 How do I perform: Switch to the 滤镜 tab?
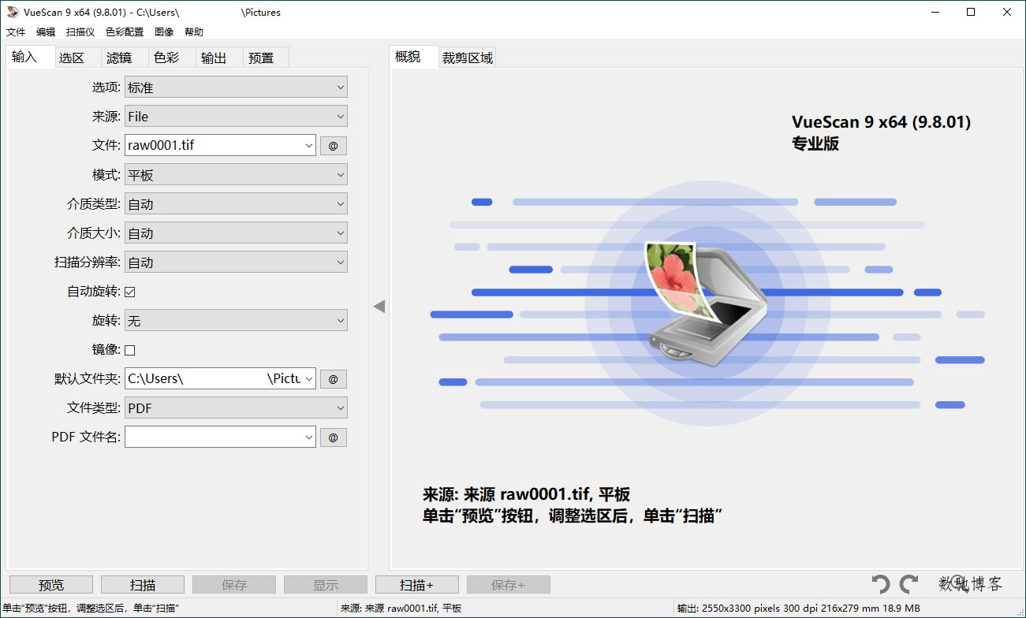click(x=125, y=58)
